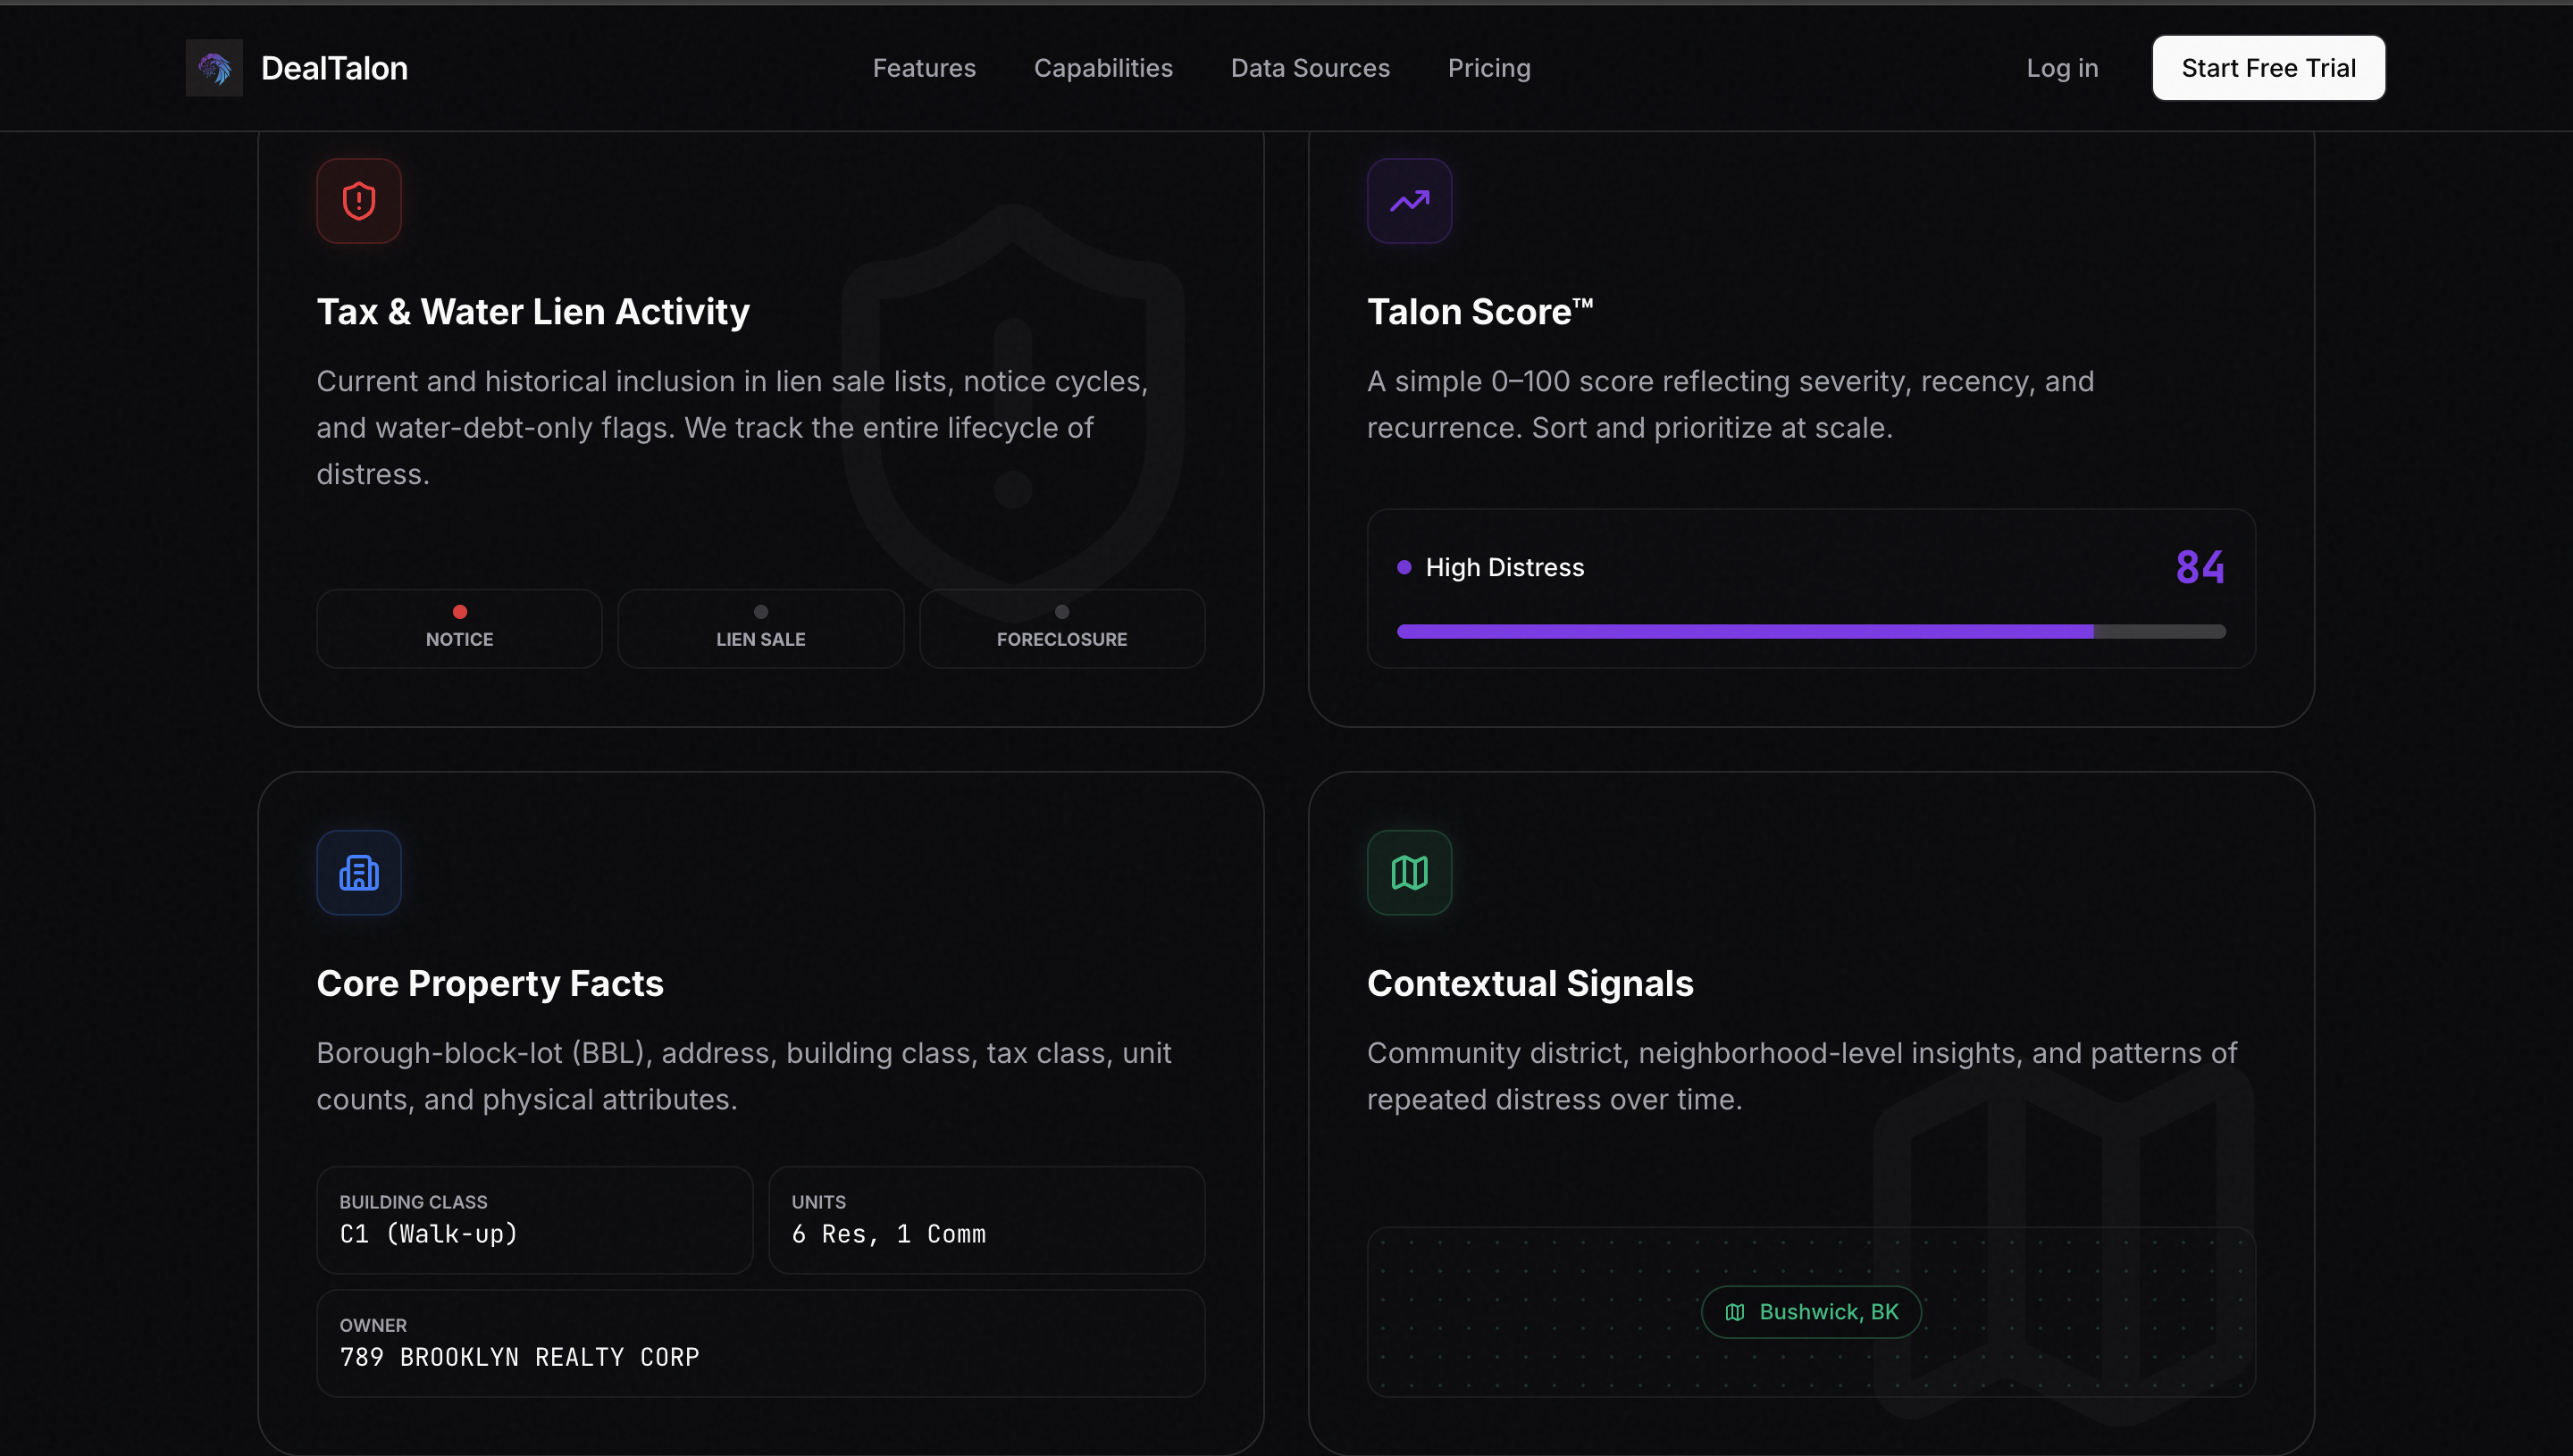The width and height of the screenshot is (2573, 1456).
Task: Select the Log in link
Action: click(2062, 67)
